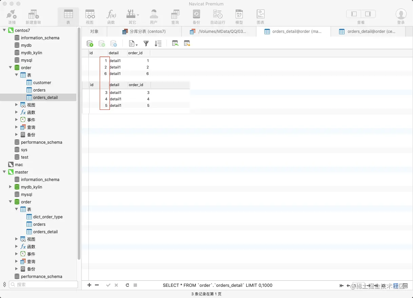This screenshot has width=413, height=298.
Task: Collapse the order database under centos7
Action: tap(10, 67)
